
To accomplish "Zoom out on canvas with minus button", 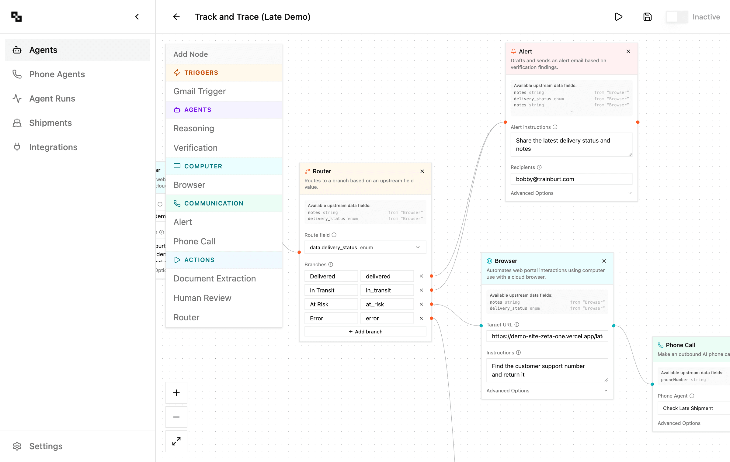I will click(176, 417).
